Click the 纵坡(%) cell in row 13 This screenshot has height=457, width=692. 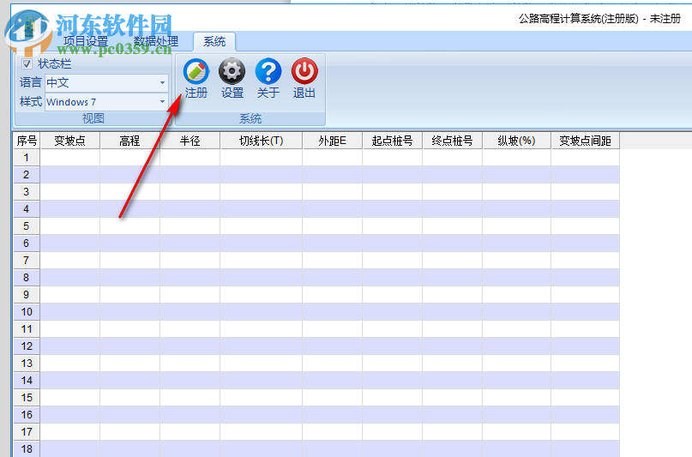point(516,363)
